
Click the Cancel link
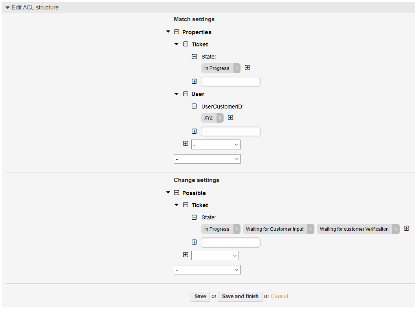pos(279,296)
